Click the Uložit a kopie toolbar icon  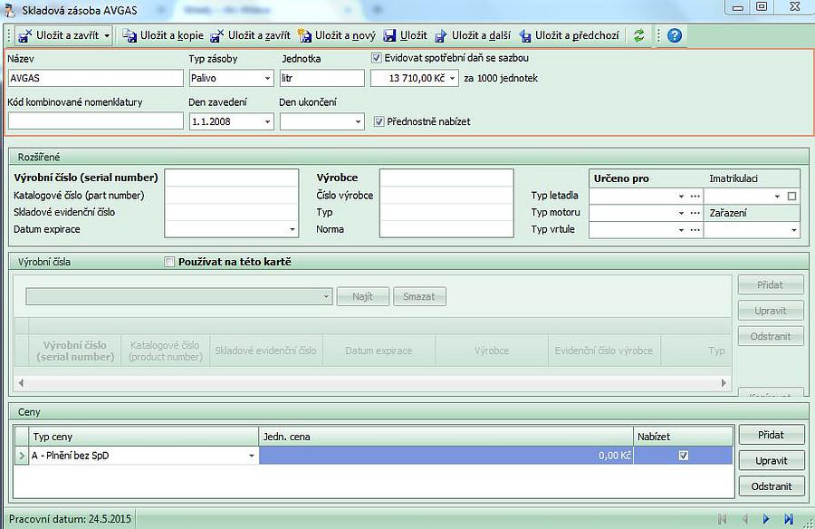pyautogui.click(x=129, y=36)
